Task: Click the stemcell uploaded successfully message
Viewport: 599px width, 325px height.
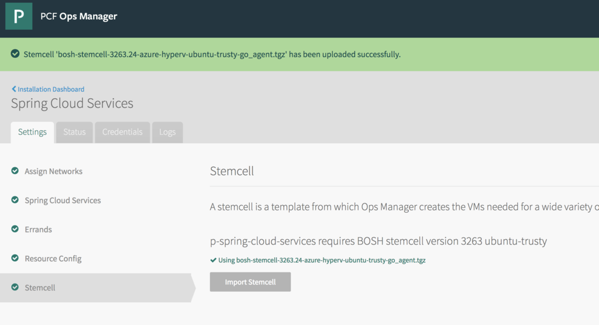Action: pyautogui.click(x=212, y=54)
